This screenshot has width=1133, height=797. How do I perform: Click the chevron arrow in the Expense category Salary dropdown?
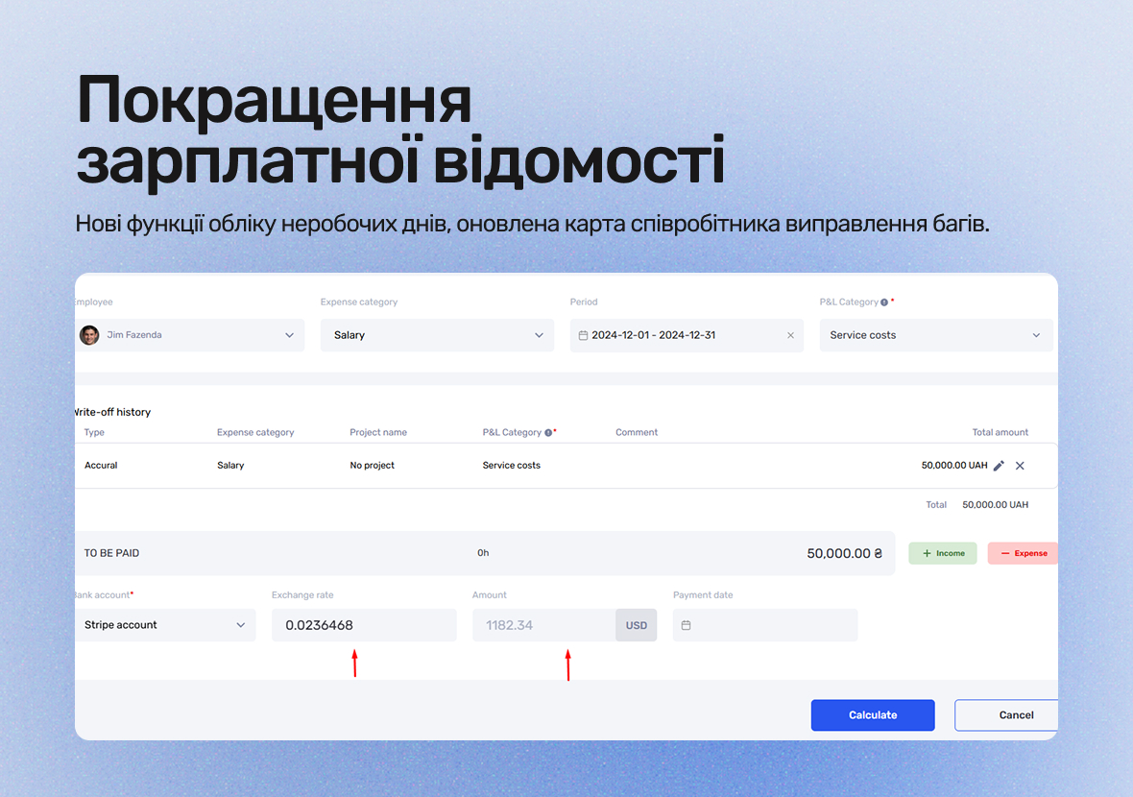point(539,335)
